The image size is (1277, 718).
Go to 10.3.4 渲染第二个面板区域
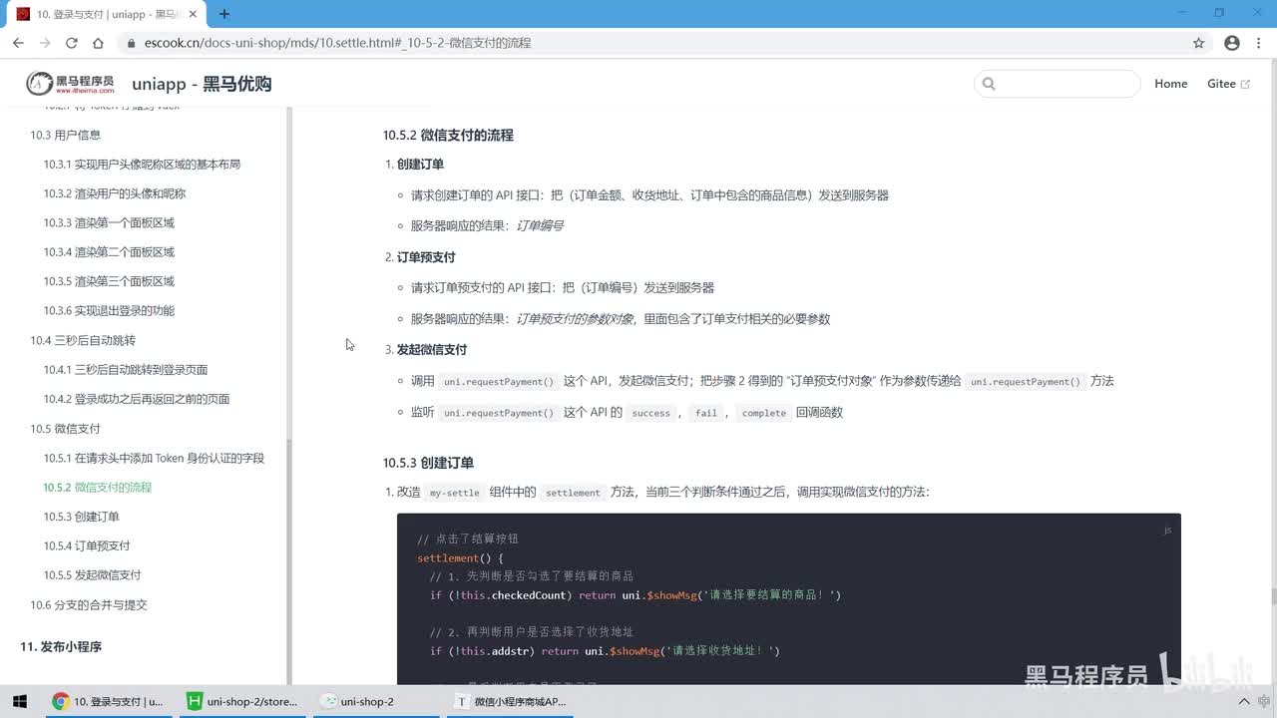pyautogui.click(x=109, y=251)
